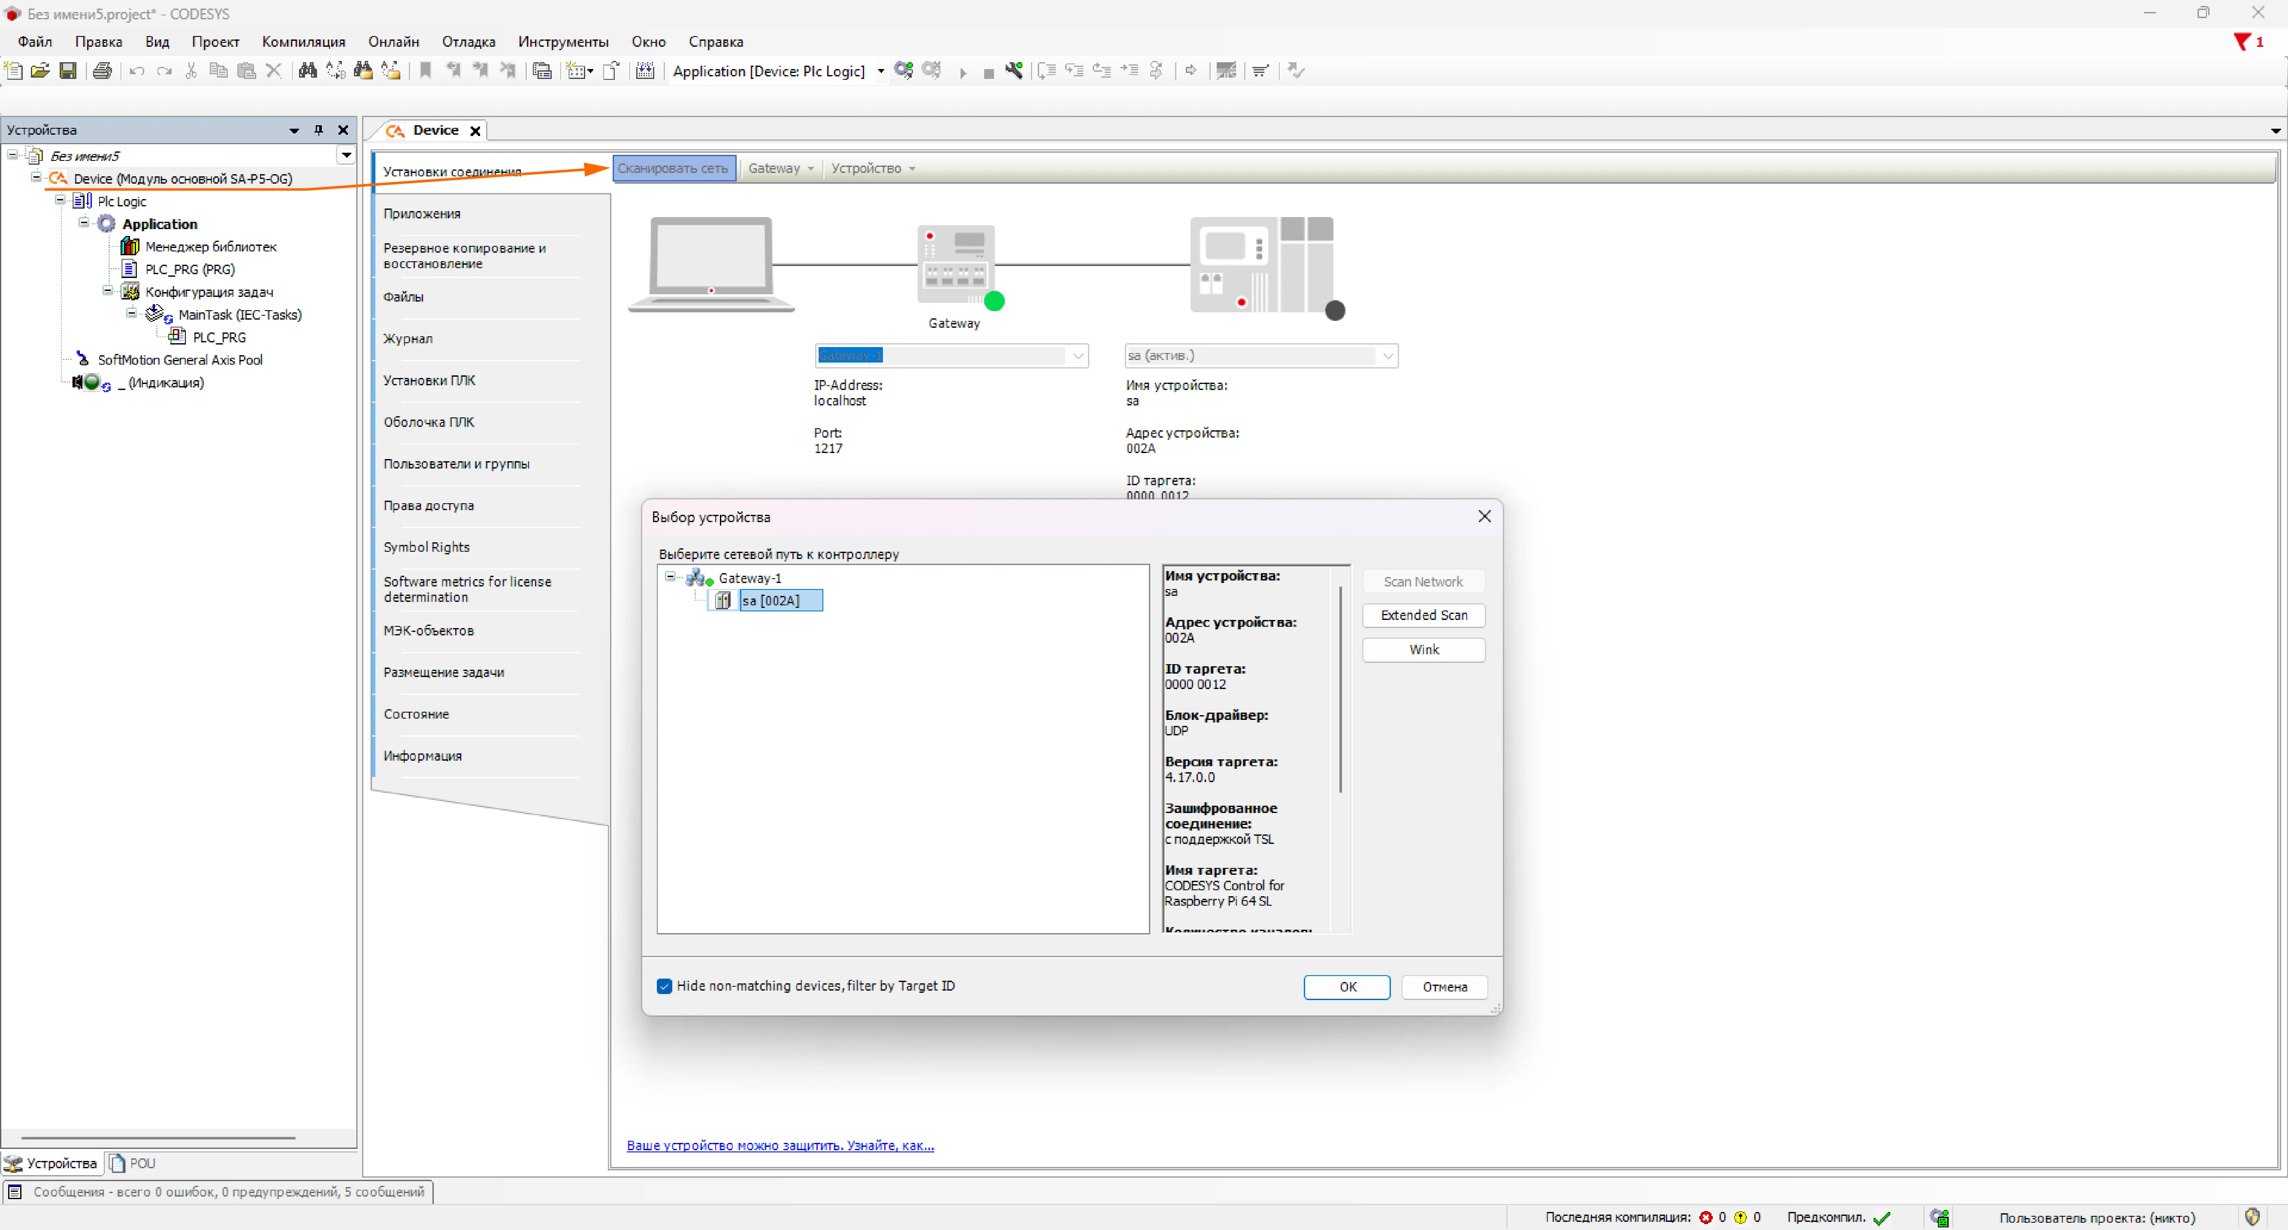Click the Delete (X) toolbar icon

[274, 71]
